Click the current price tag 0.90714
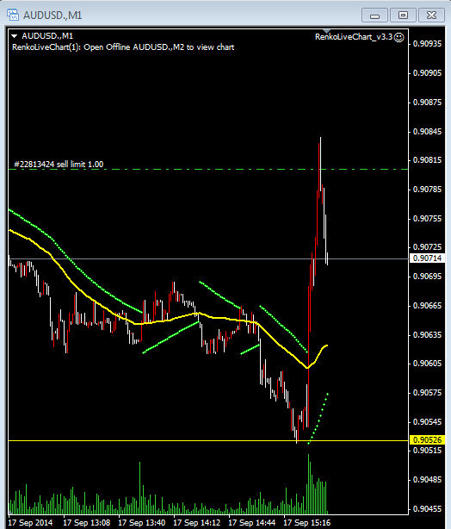Screen dimensions: 451x529 click(427, 258)
